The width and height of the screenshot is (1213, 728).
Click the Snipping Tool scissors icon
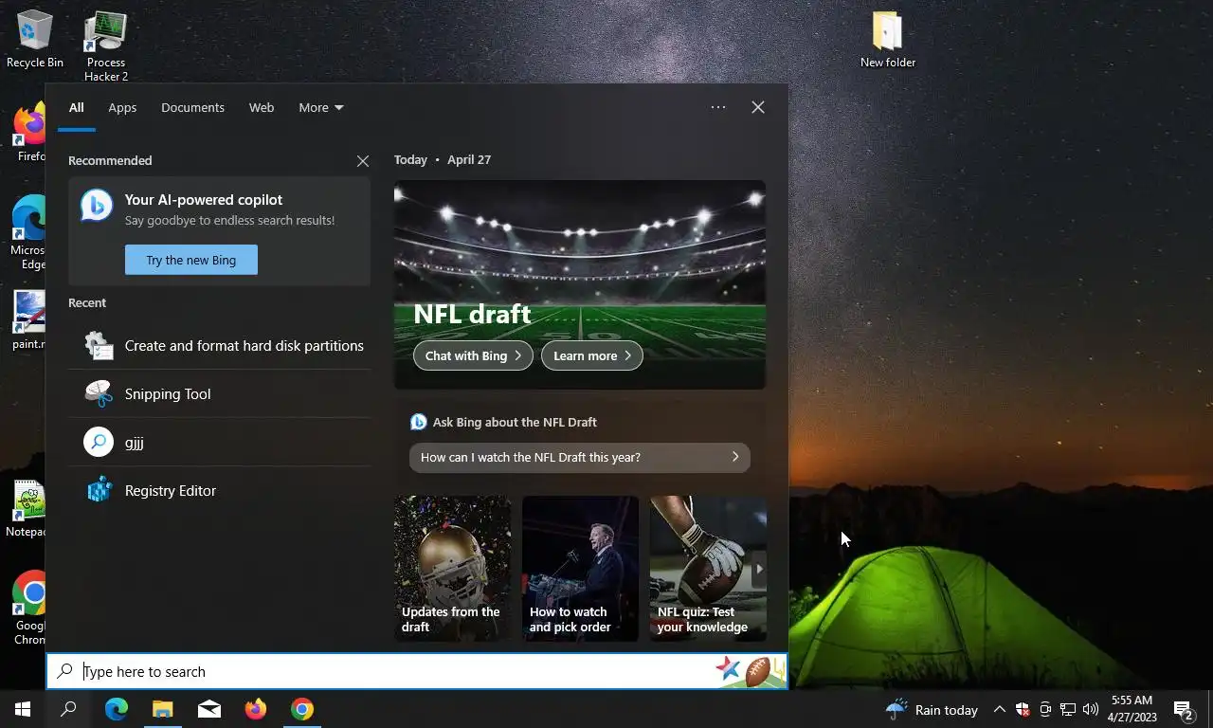pos(99,394)
